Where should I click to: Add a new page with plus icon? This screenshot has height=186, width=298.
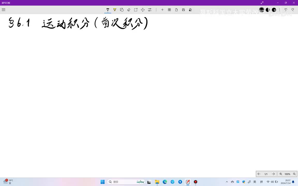[x=162, y=10]
